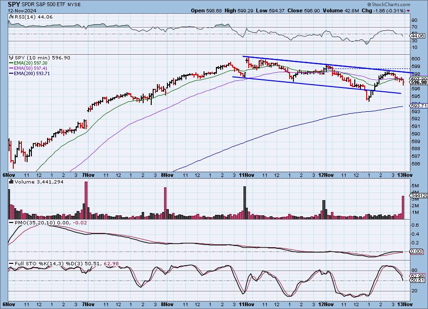The image size is (428, 309).
Task: Select the purple EMA(50) line swatch
Action: (x=11, y=68)
